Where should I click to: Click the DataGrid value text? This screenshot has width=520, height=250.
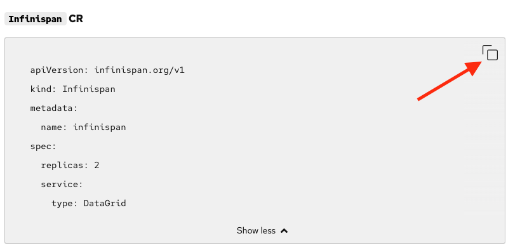point(105,203)
